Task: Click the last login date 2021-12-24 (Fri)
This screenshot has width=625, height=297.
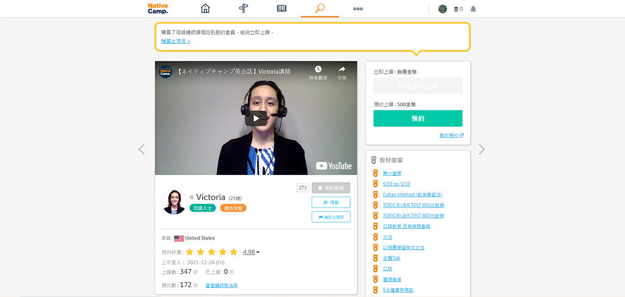Action: [x=206, y=262]
